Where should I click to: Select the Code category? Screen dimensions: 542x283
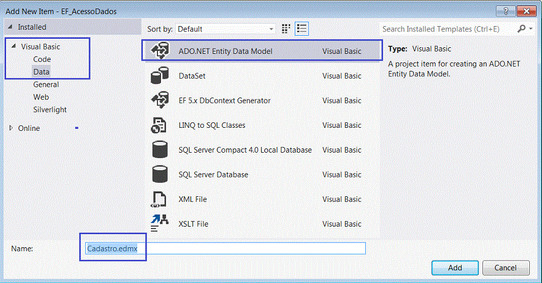click(42, 59)
